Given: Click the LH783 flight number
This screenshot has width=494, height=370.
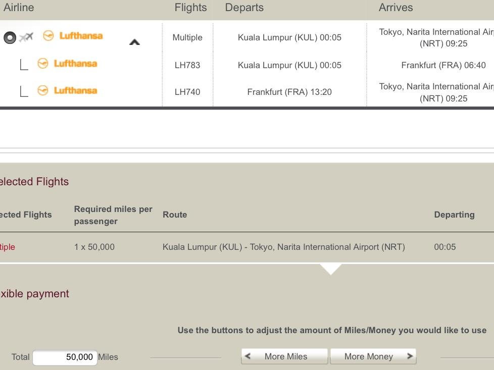Looking at the screenshot, I should (187, 65).
